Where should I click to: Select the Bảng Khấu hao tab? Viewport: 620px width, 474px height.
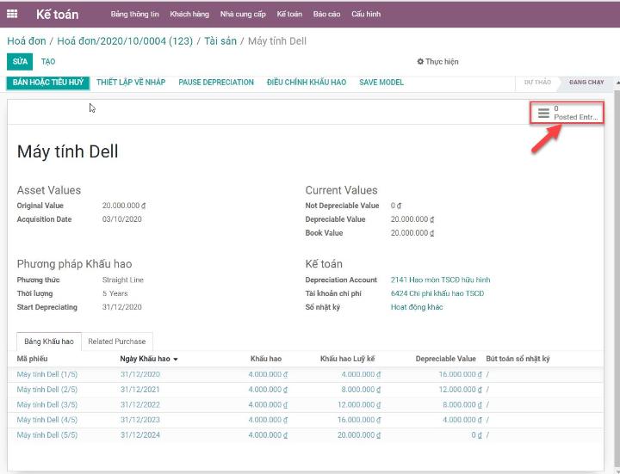pos(48,342)
